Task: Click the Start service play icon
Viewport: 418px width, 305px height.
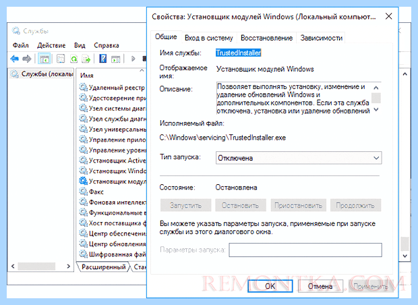Action: coord(133,59)
